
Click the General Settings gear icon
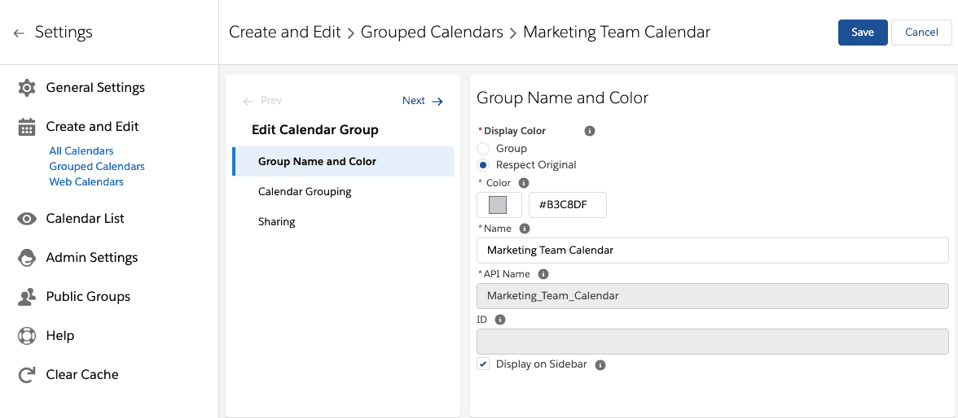pos(27,88)
